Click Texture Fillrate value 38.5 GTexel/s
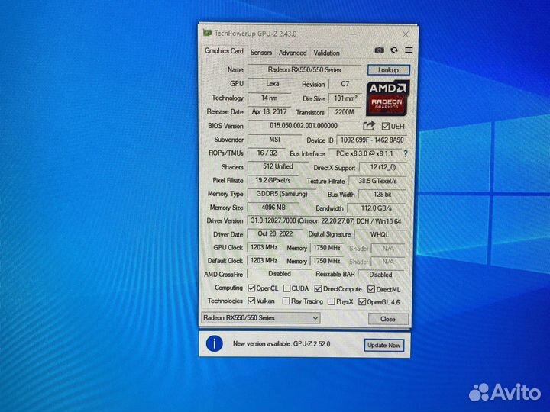The height and width of the screenshot is (412, 550). click(x=377, y=181)
